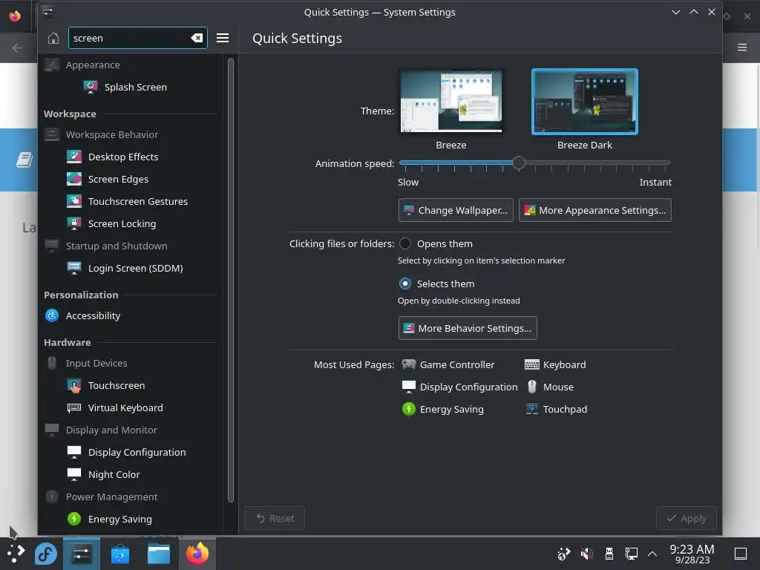Image resolution: width=760 pixels, height=570 pixels.
Task: Click the Reset button
Action: [x=275, y=519]
